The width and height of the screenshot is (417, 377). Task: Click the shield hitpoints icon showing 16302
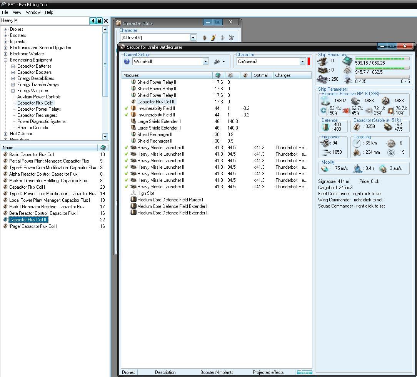325,101
